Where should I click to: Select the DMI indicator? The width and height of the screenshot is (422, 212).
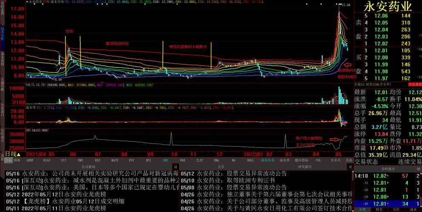coord(80,160)
